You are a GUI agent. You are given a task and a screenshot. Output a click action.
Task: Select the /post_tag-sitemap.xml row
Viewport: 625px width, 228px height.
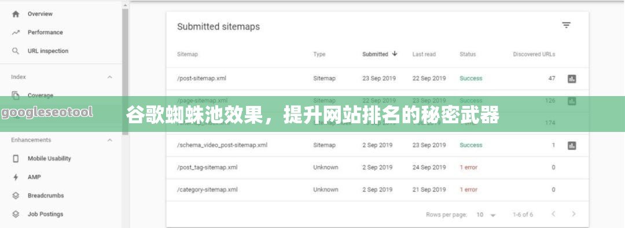tap(377, 167)
